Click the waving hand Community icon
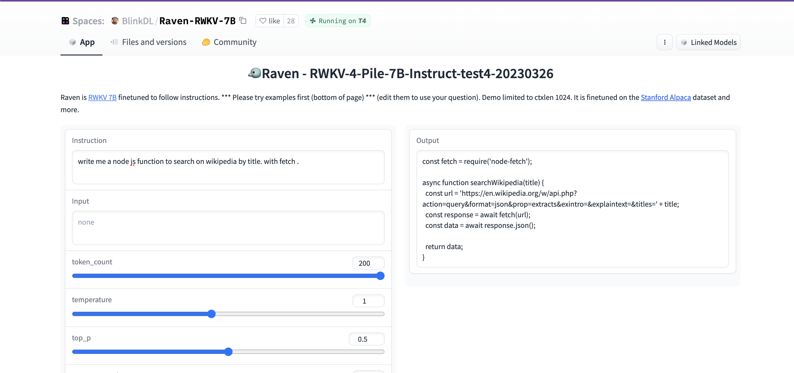 click(x=206, y=42)
